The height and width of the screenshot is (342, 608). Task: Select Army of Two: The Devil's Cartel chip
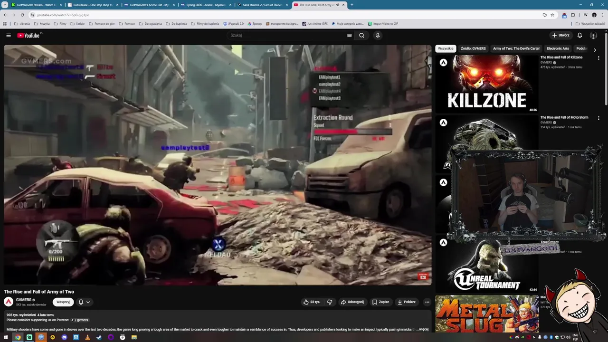point(516,48)
